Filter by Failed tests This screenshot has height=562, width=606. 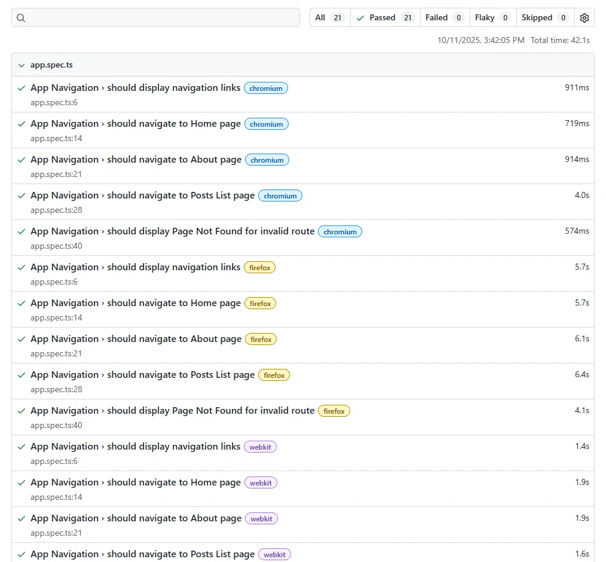click(x=445, y=18)
